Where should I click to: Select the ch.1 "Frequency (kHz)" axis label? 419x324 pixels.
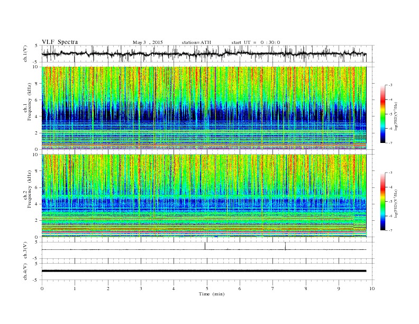click(x=30, y=102)
